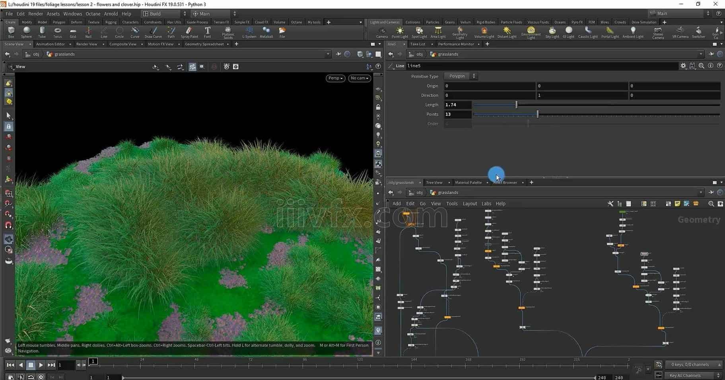Toggle the viewport lock icon in the display toolbar
725x380 pixels.
(378, 107)
